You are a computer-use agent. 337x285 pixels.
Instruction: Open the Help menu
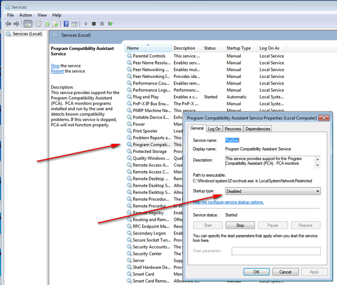click(57, 15)
